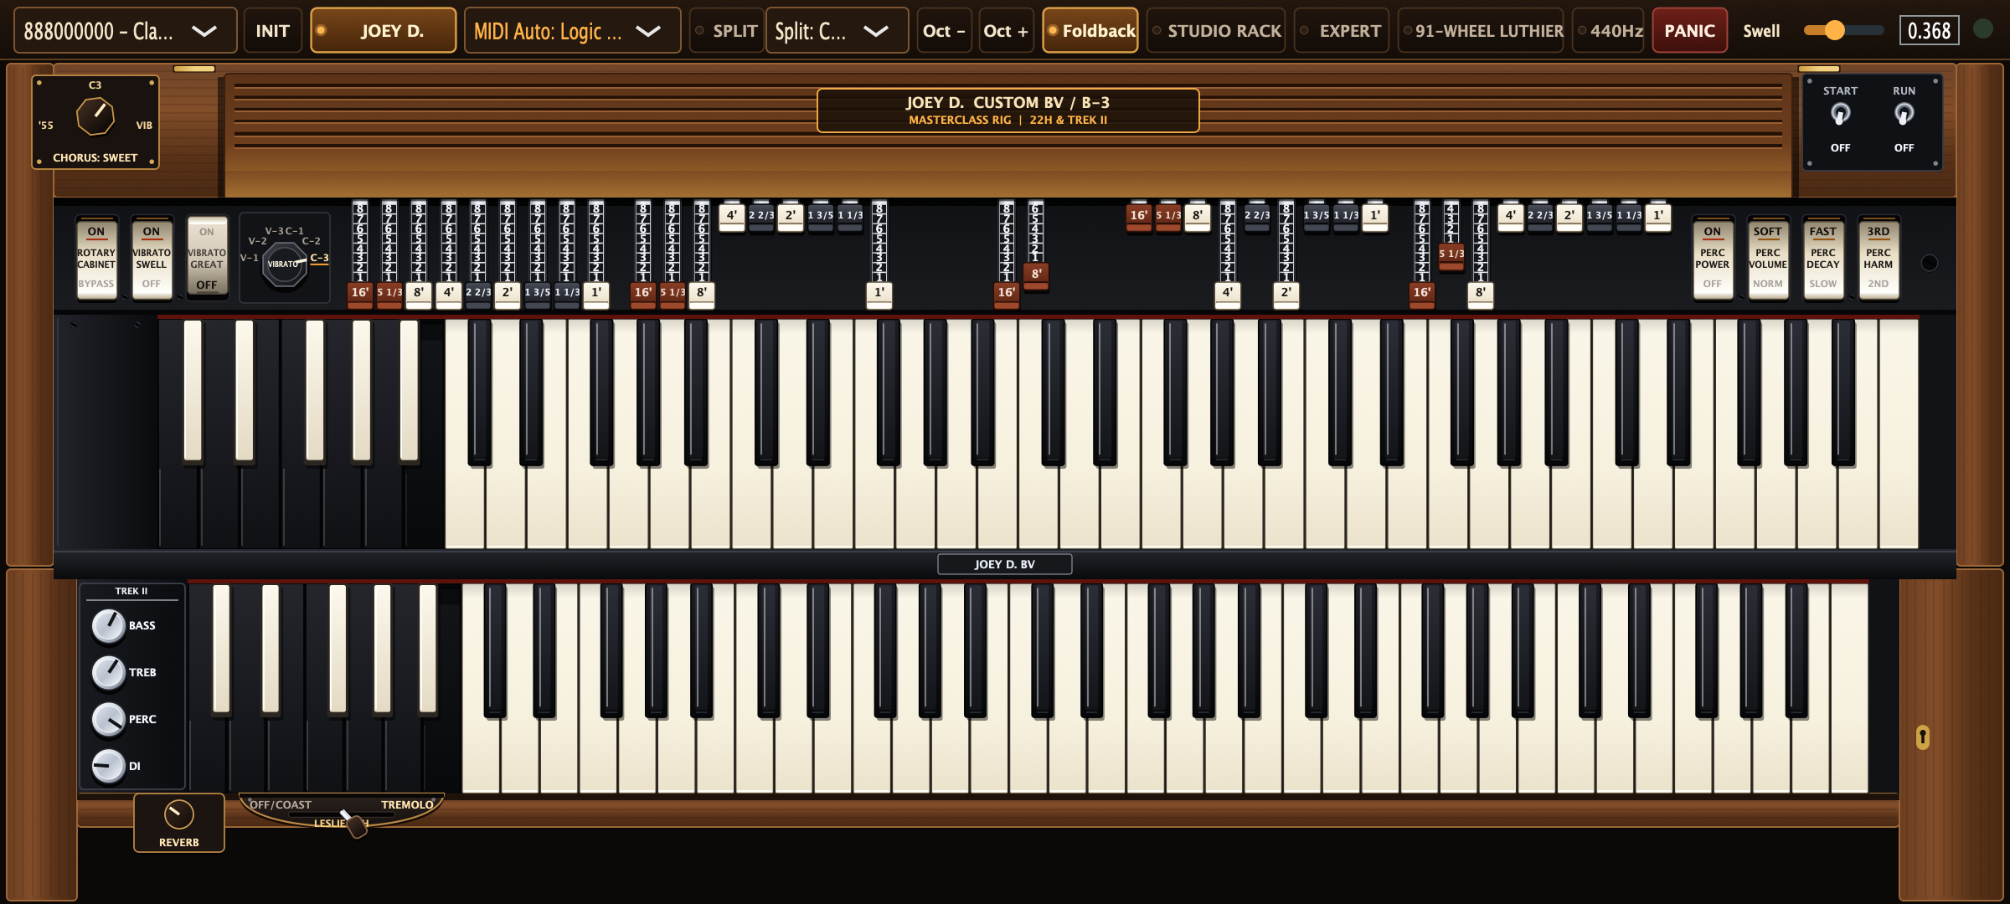Viewport: 2010px width, 904px height.
Task: Open the MIDI Auto: Logic dropdown
Action: click(572, 31)
